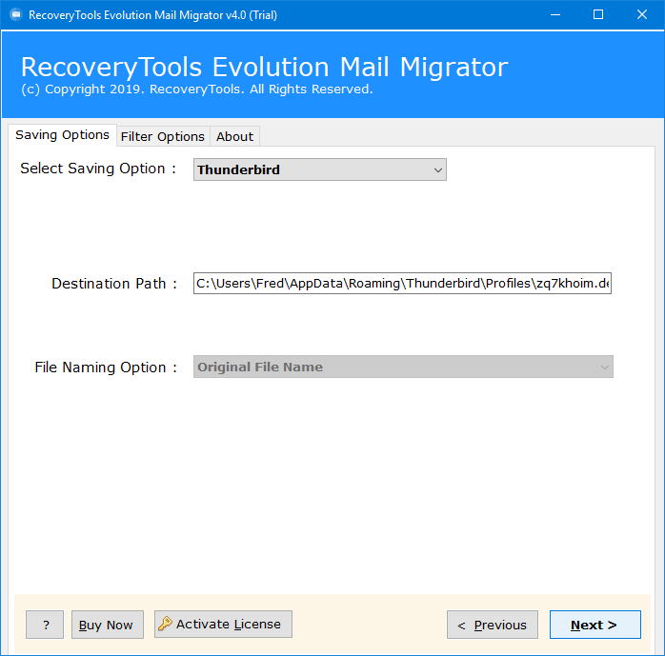Image resolution: width=665 pixels, height=656 pixels.
Task: Click inside the Destination Path field
Action: pyautogui.click(x=402, y=283)
